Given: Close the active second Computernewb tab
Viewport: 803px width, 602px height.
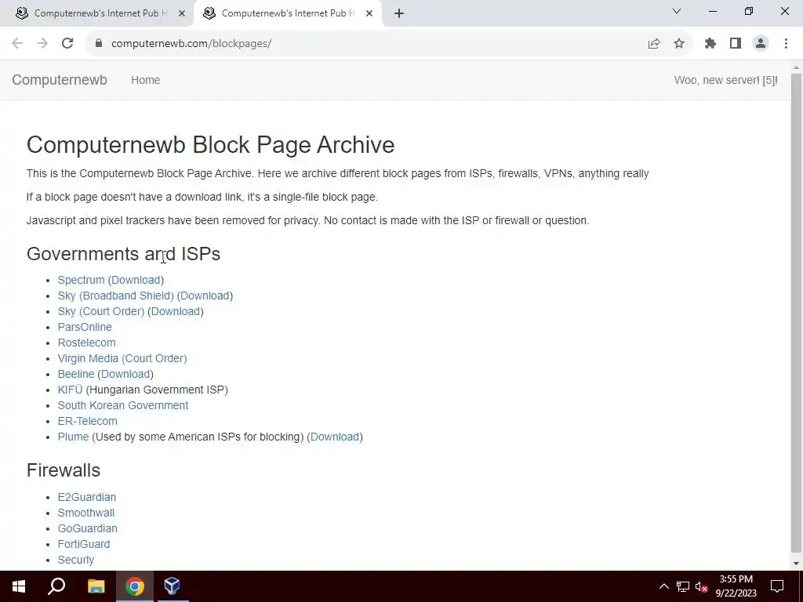Looking at the screenshot, I should click(369, 13).
